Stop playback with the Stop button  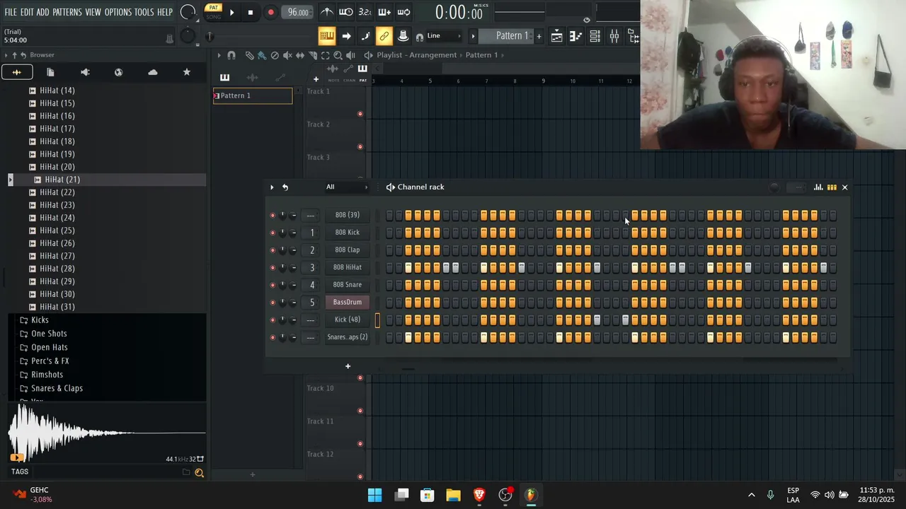250,12
